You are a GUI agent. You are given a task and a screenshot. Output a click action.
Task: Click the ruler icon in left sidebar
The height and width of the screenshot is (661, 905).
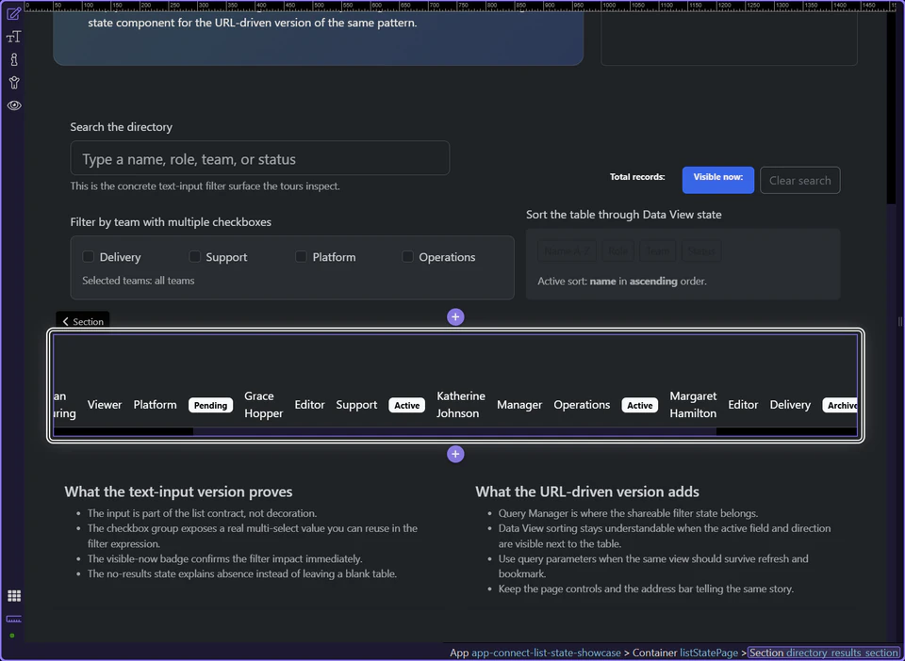tap(14, 620)
